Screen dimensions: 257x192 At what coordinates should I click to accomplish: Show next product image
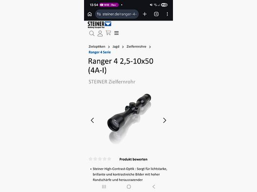(x=165, y=120)
